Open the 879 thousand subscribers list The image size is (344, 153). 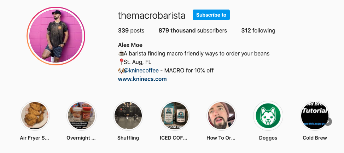pyautogui.click(x=193, y=30)
